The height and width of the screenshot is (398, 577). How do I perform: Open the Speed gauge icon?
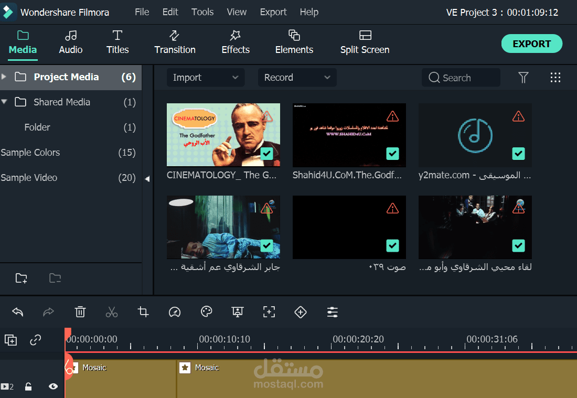[175, 312]
